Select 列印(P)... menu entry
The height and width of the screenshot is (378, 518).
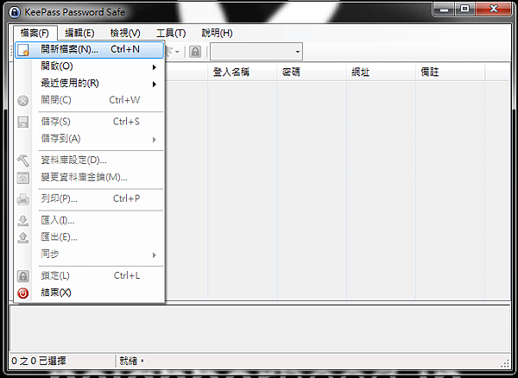(x=89, y=199)
